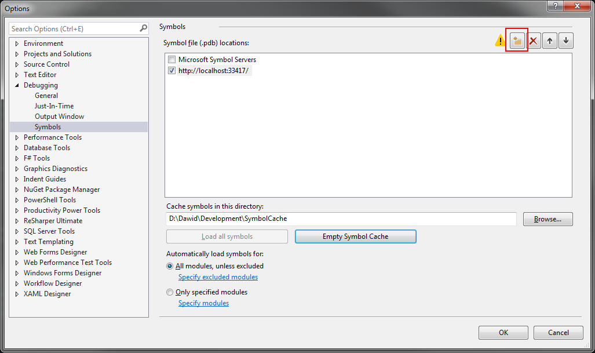Open General under Debugging
This screenshot has height=353, width=595.
(x=46, y=96)
